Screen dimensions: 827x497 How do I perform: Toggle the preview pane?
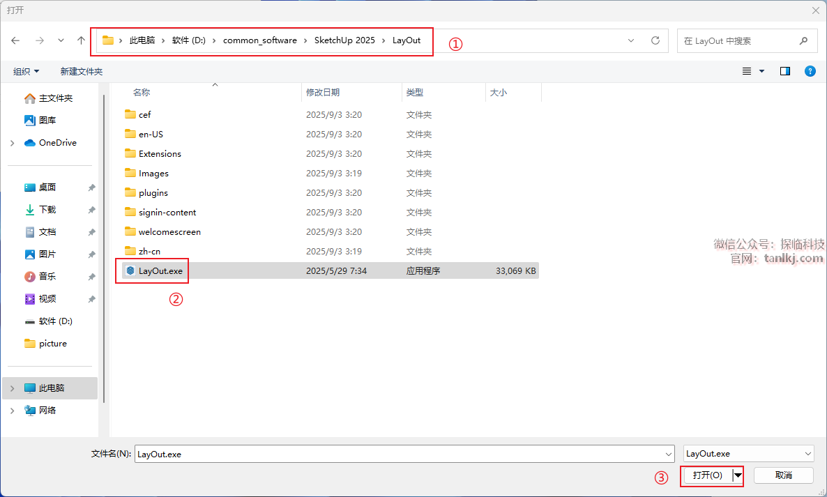[x=784, y=71]
